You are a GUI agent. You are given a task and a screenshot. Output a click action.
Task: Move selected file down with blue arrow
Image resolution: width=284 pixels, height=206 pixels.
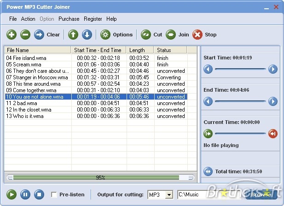pyautogui.click(x=87, y=35)
